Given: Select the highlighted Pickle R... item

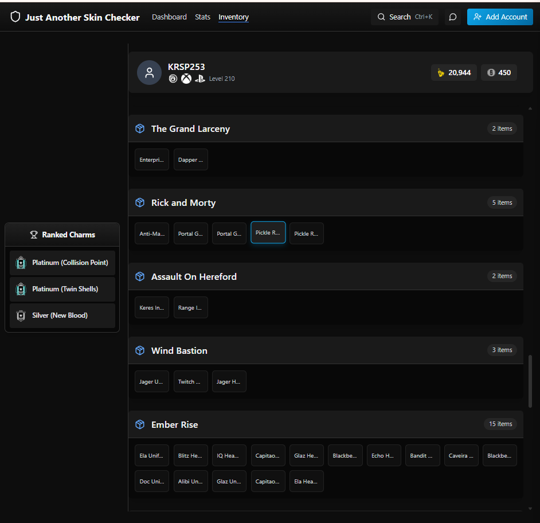Looking at the screenshot, I should (x=268, y=233).
